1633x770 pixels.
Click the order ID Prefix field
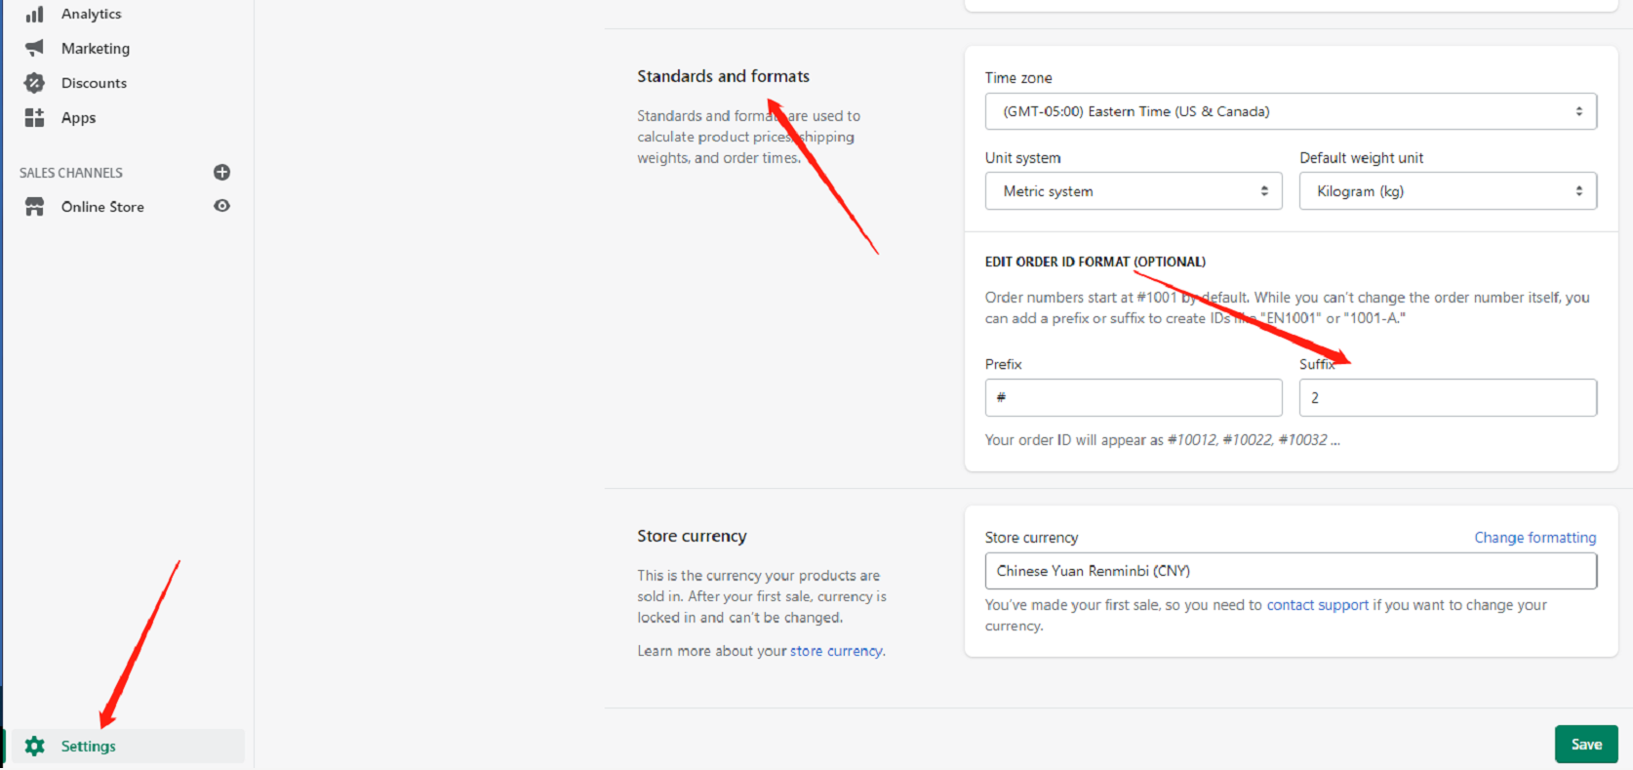tap(1133, 398)
